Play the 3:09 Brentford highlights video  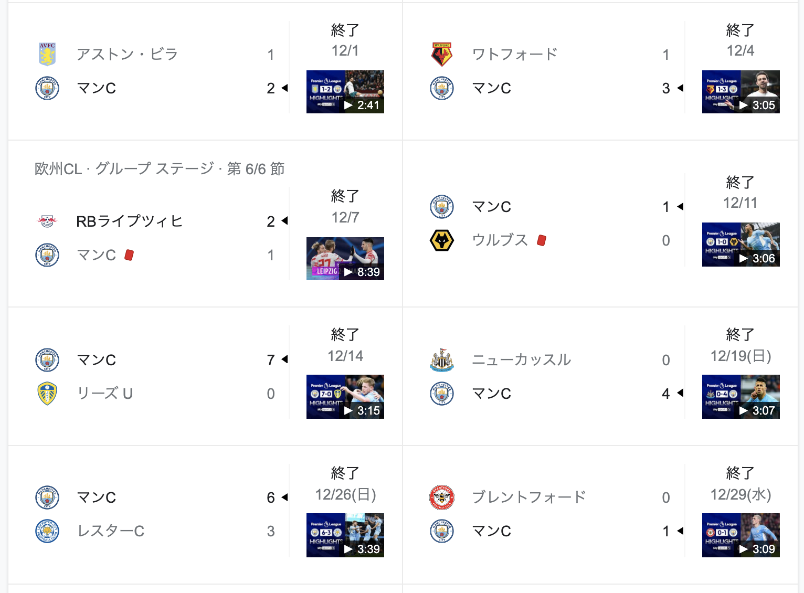tap(740, 535)
